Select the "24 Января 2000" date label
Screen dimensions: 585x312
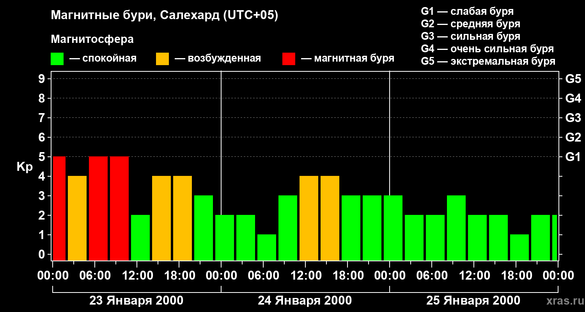point(305,301)
